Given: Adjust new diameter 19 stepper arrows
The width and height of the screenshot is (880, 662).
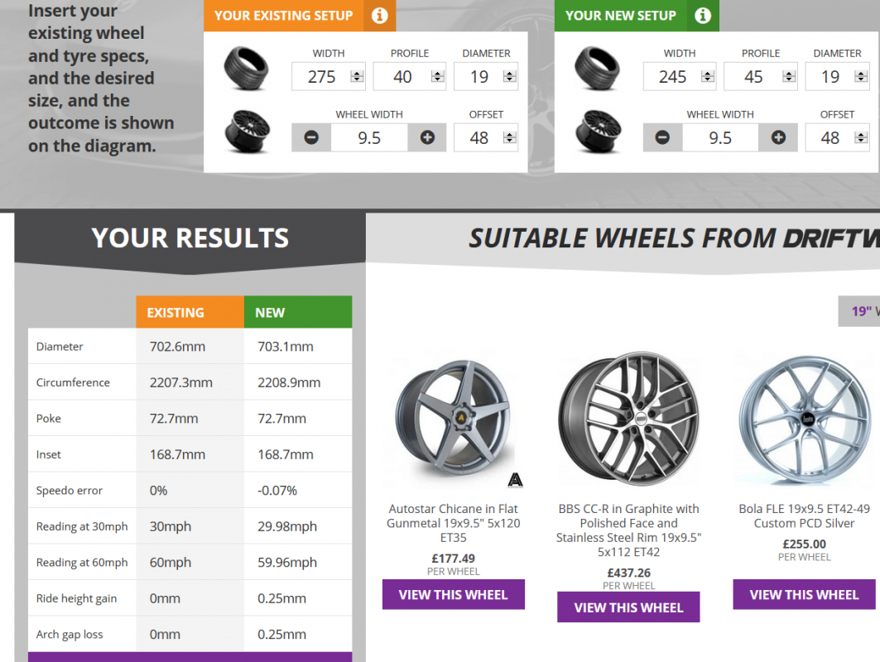Looking at the screenshot, I should click(861, 76).
